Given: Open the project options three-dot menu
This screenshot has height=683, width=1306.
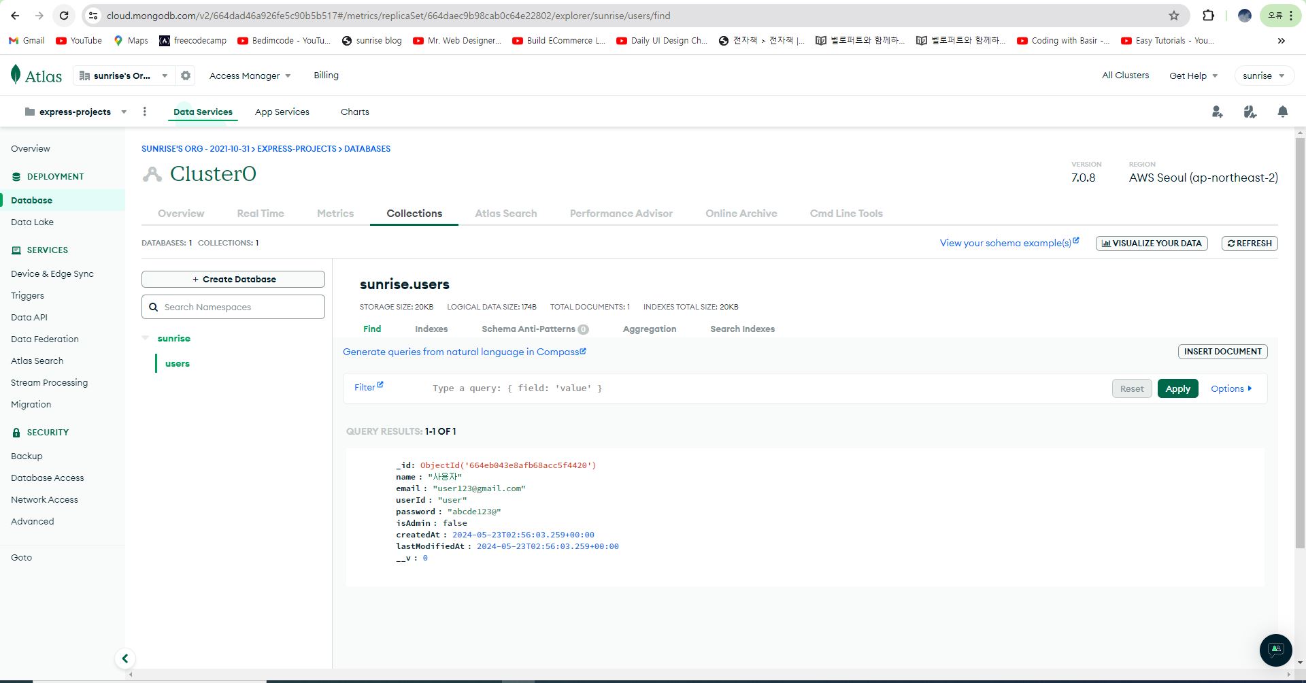Looking at the screenshot, I should (144, 112).
